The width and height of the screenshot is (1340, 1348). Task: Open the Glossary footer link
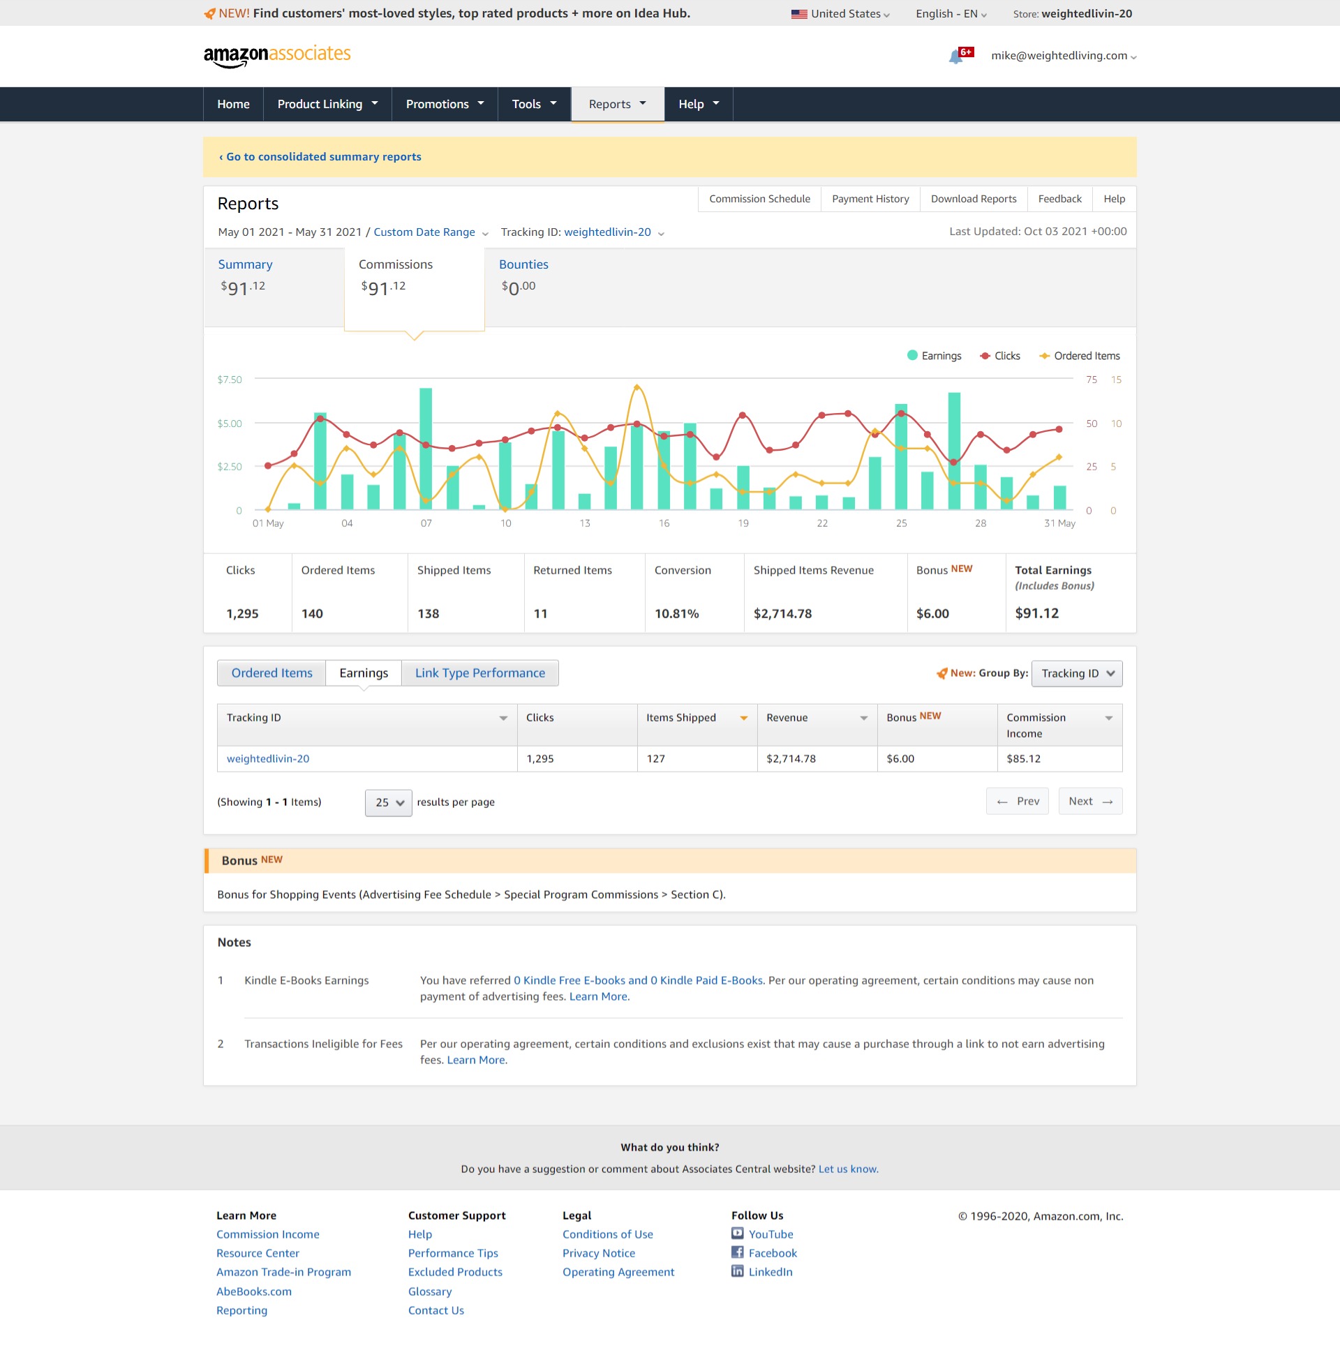tap(430, 1291)
